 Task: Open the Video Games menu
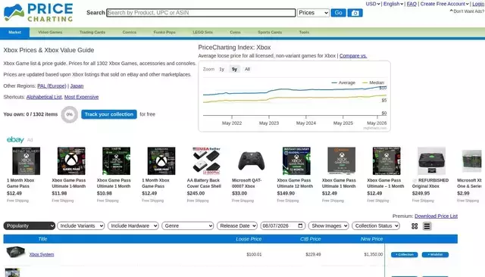50,32
